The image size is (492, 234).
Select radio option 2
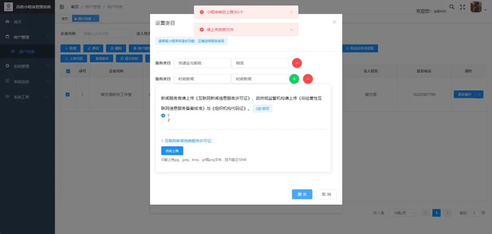click(x=163, y=120)
